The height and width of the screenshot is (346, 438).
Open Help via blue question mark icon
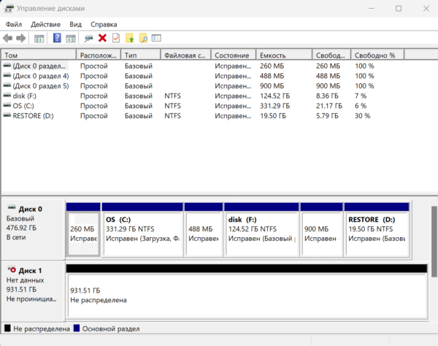click(x=57, y=38)
